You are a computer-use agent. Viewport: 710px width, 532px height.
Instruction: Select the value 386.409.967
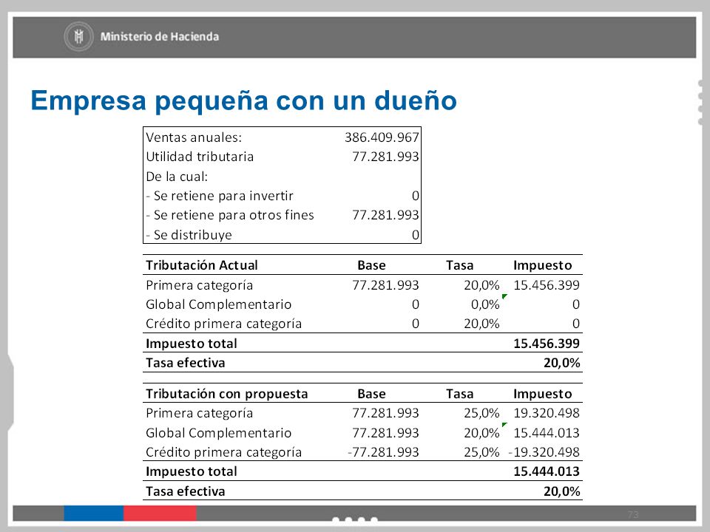click(382, 137)
